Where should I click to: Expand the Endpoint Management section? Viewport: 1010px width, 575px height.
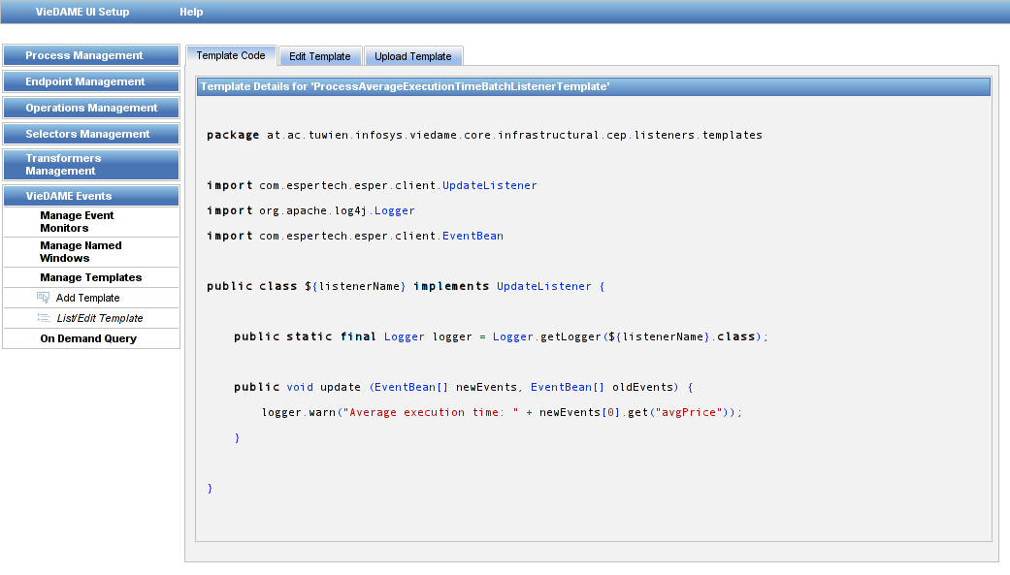(91, 81)
